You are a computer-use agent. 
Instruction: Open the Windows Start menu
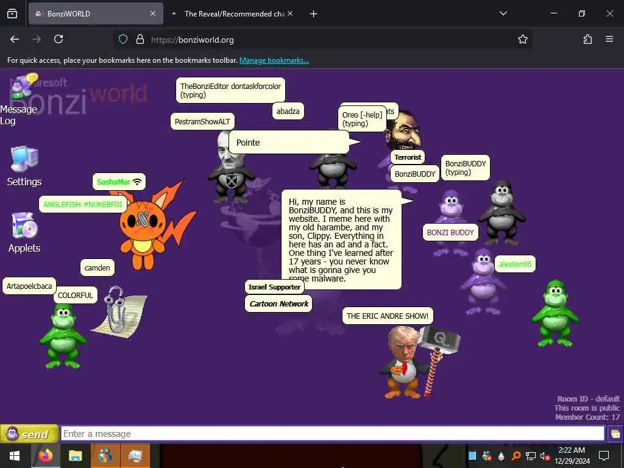point(15,456)
